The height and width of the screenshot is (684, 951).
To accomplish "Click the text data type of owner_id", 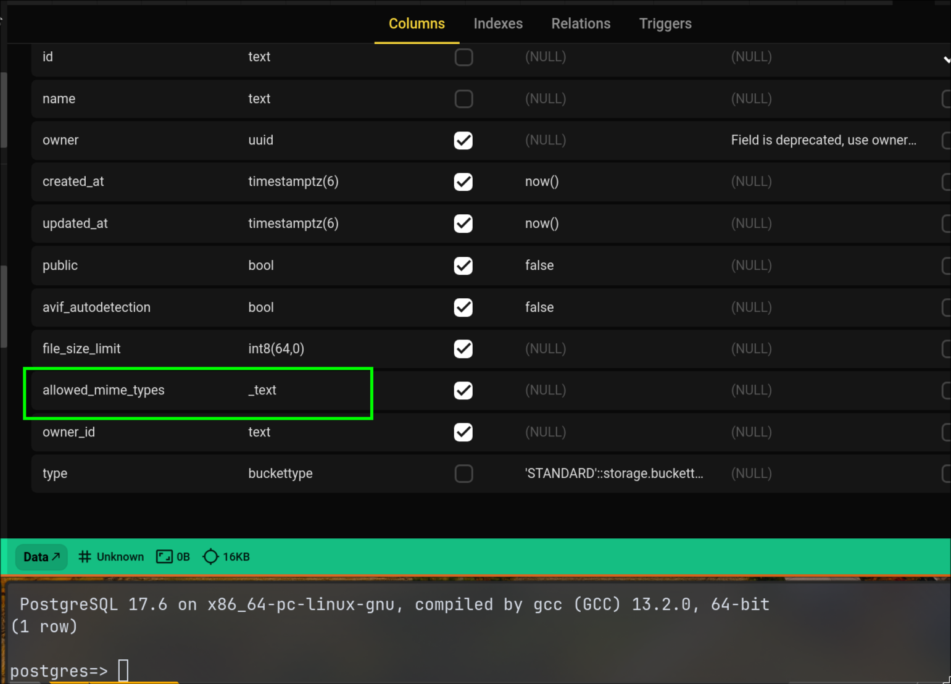I will [x=259, y=432].
